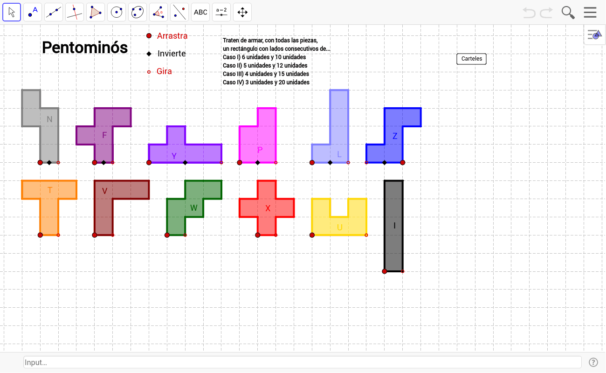Click Z piece black flip diamond

pyautogui.click(x=385, y=163)
